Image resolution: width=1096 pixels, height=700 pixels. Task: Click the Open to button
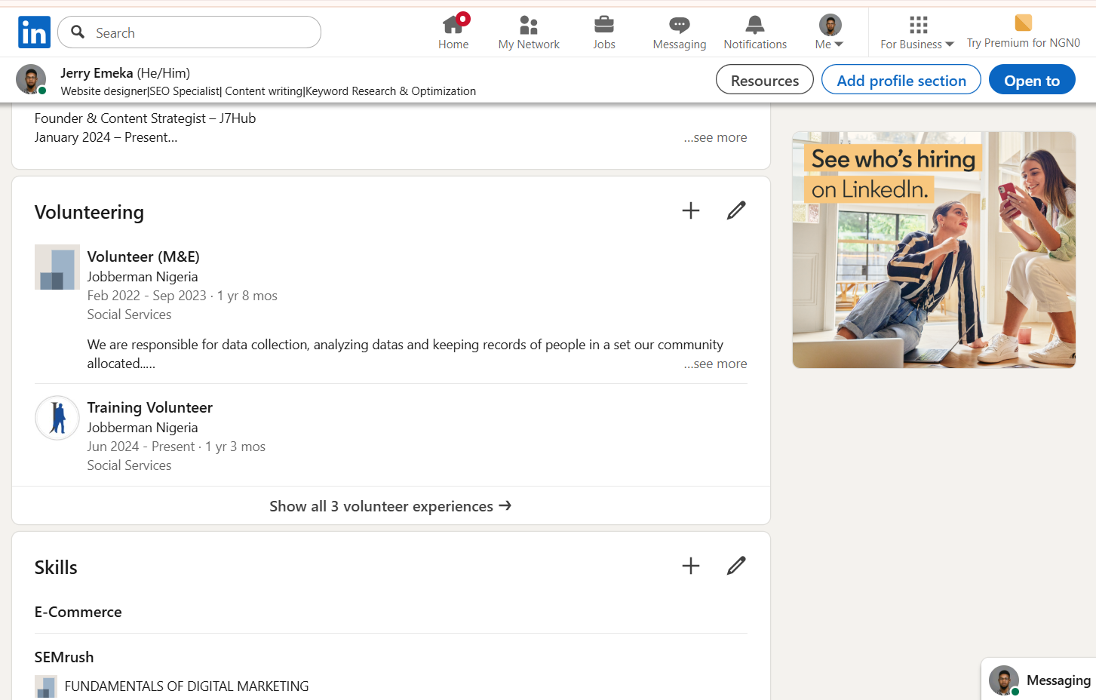coord(1032,79)
